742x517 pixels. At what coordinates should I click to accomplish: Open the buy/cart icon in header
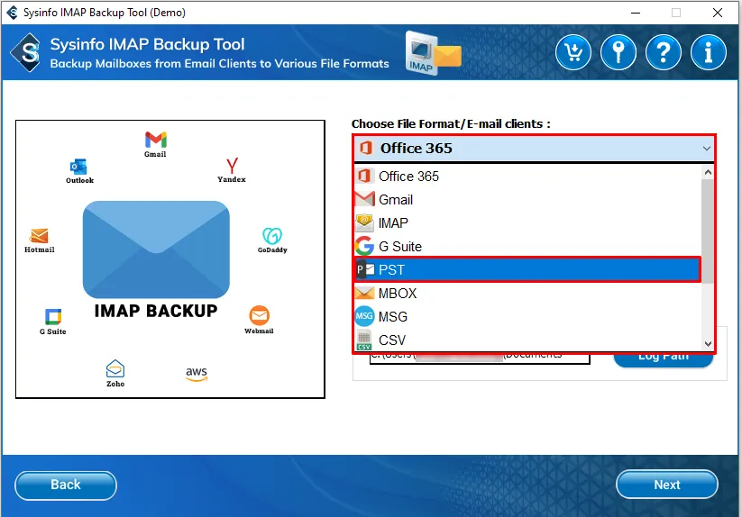click(573, 52)
